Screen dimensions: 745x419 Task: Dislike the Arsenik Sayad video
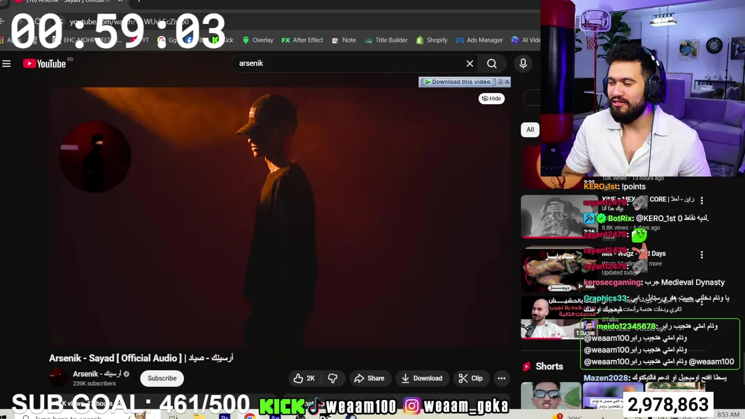coord(332,378)
